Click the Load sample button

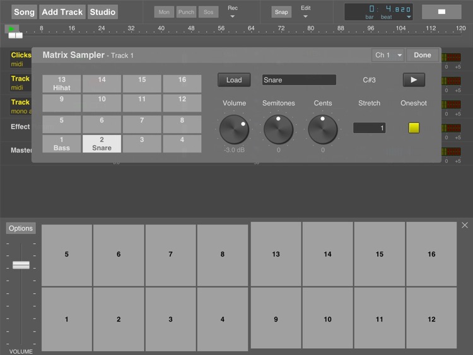234,80
